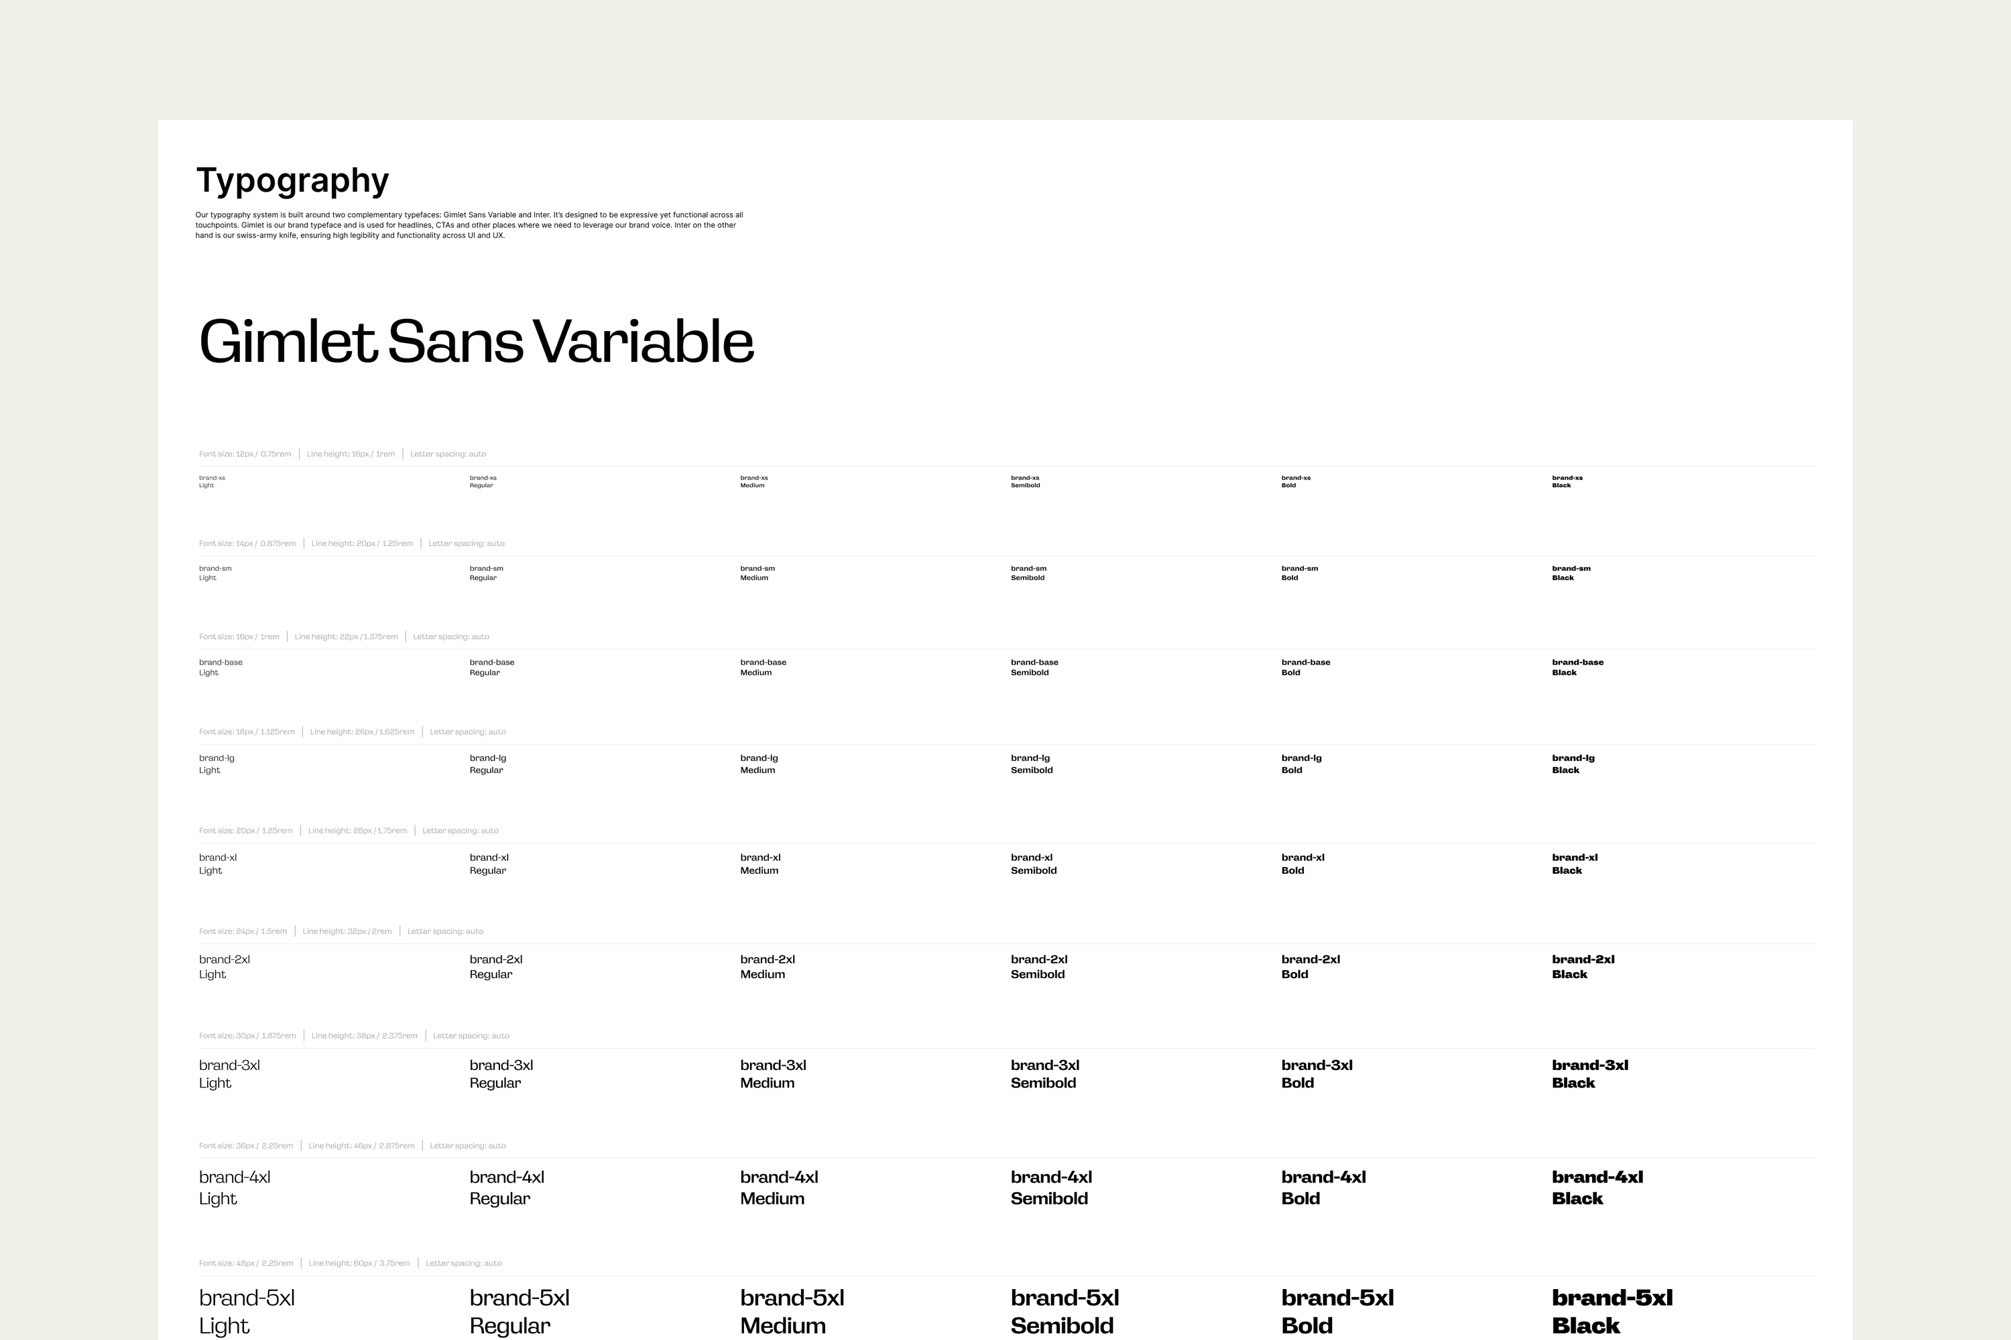Click the brand-5xl Semibold sample
The image size is (2011, 1340).
[1064, 1311]
